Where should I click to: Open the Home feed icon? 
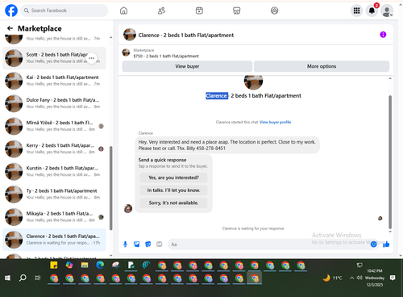123,10
